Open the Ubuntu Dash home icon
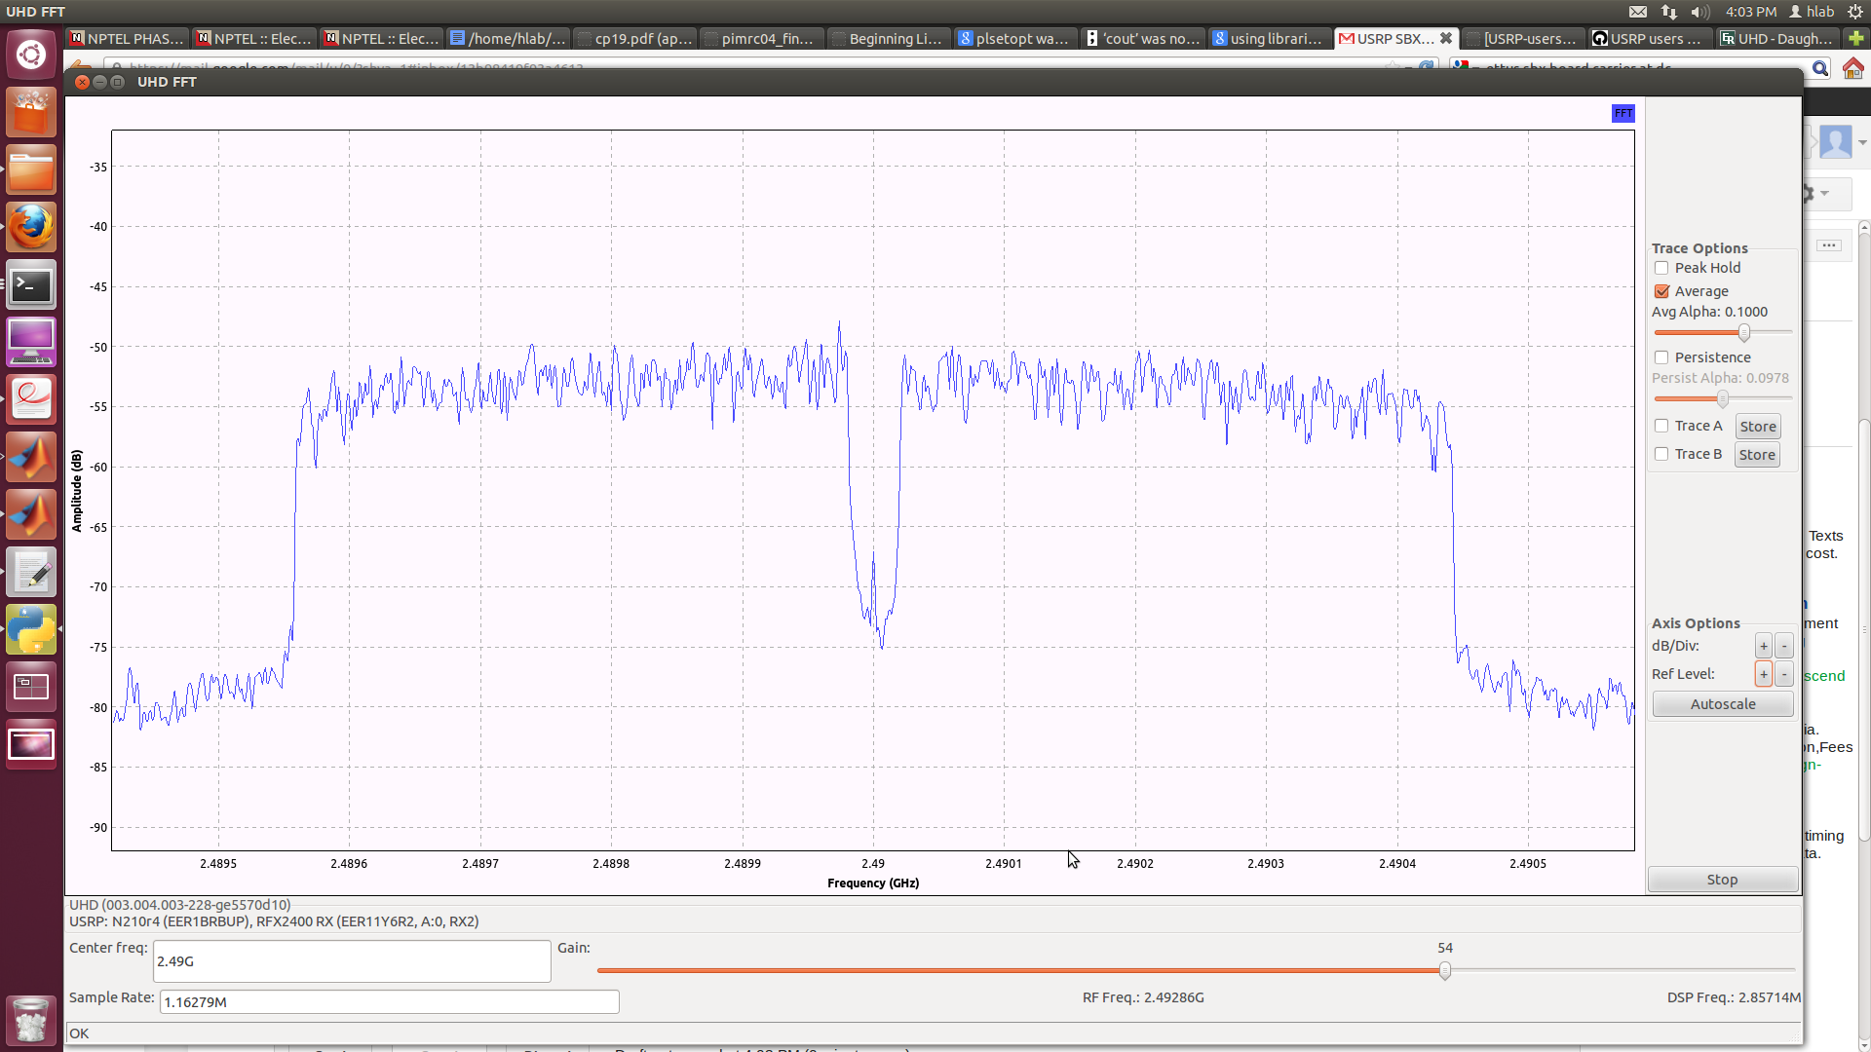 pyautogui.click(x=31, y=55)
